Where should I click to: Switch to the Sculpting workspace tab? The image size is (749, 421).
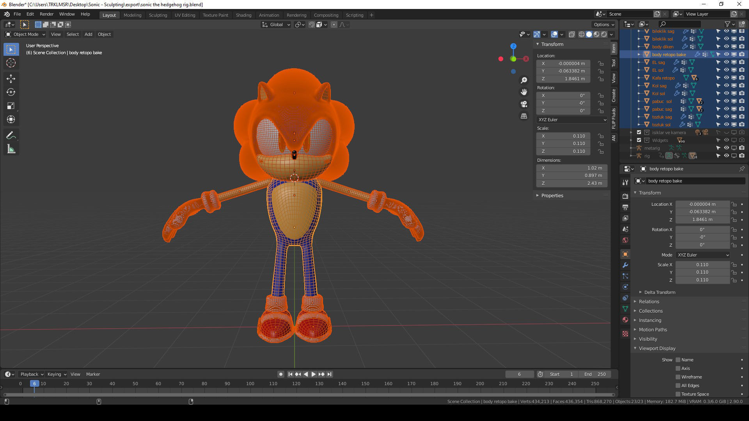click(x=158, y=15)
